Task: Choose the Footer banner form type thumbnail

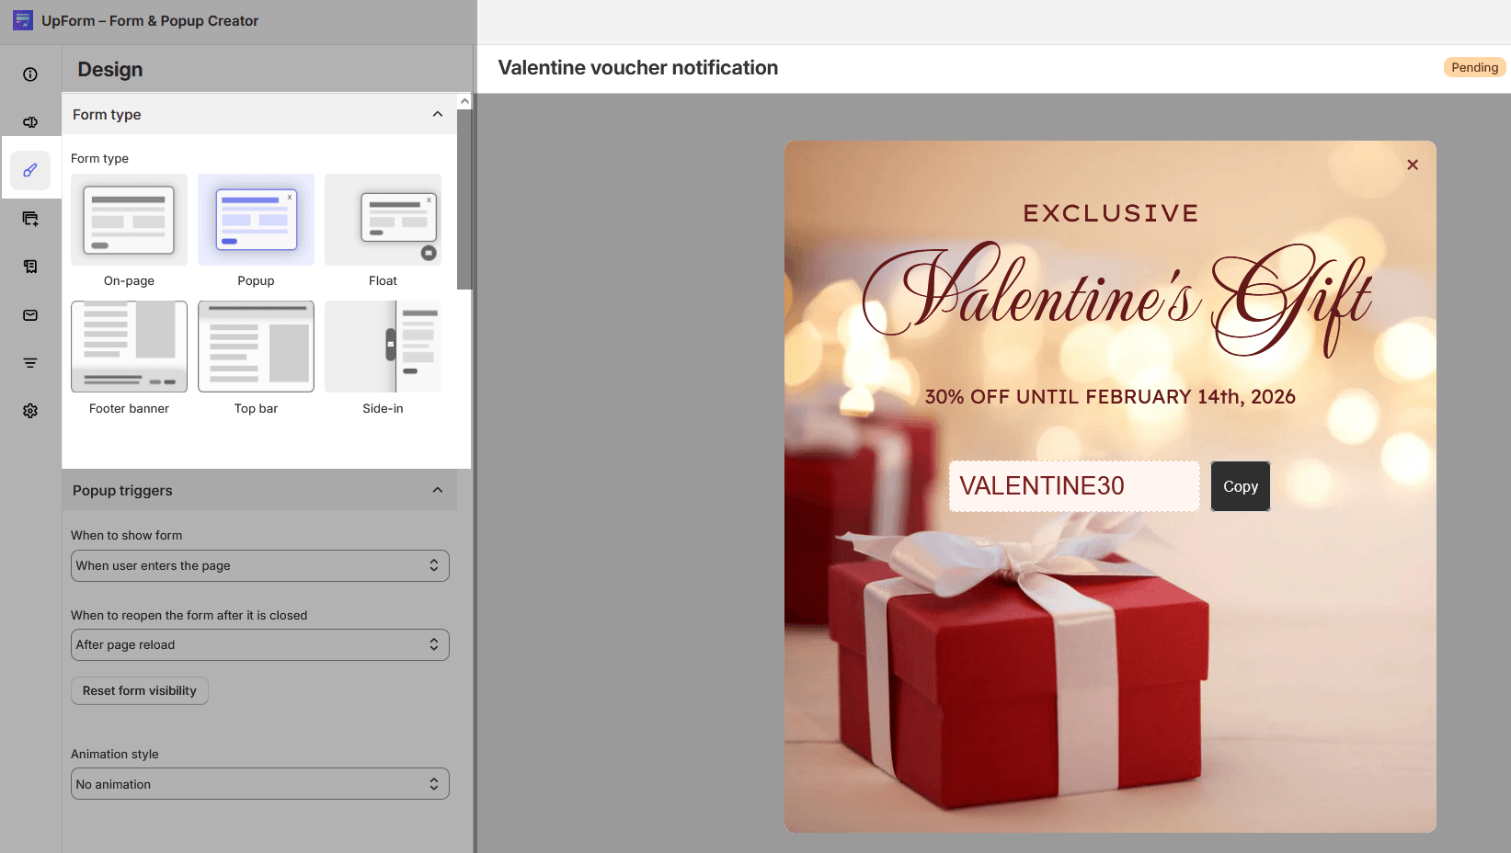Action: (x=129, y=347)
